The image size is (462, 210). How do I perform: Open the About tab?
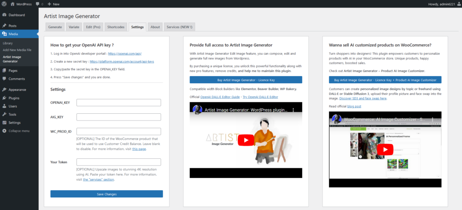point(155,27)
